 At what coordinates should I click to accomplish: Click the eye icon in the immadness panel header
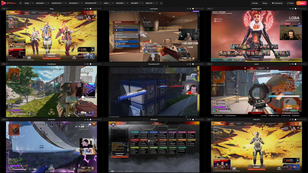(x=85, y=64)
